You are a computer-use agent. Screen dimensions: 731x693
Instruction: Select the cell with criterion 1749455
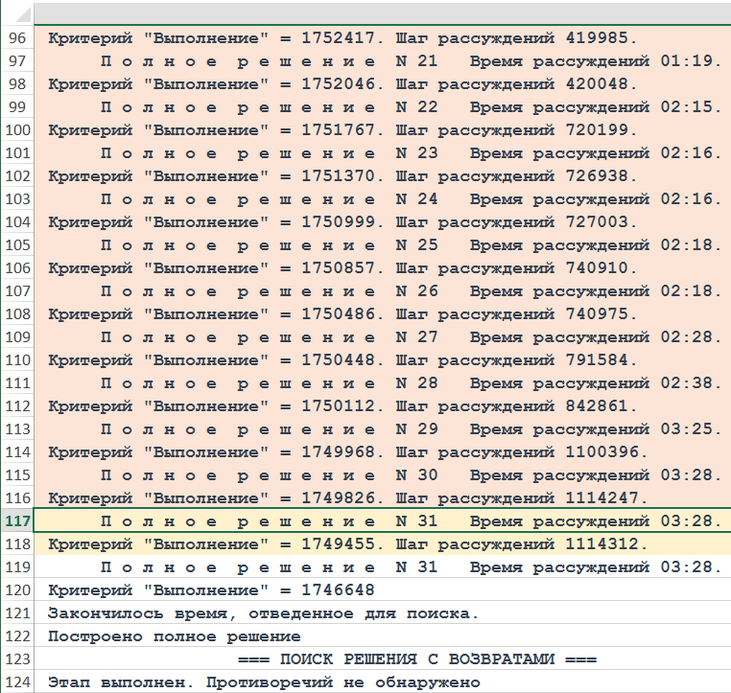pyautogui.click(x=347, y=544)
